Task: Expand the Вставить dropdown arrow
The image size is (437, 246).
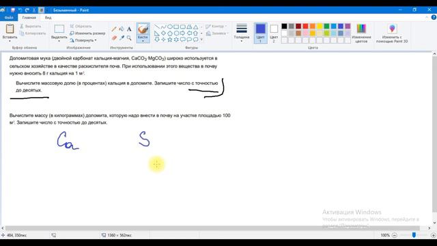Action: pos(10,41)
